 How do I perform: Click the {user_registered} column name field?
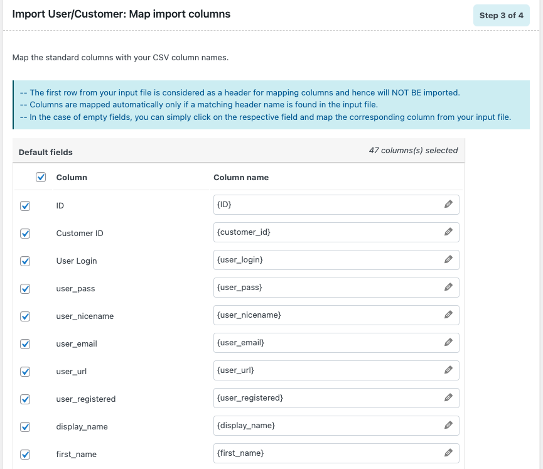pos(336,397)
